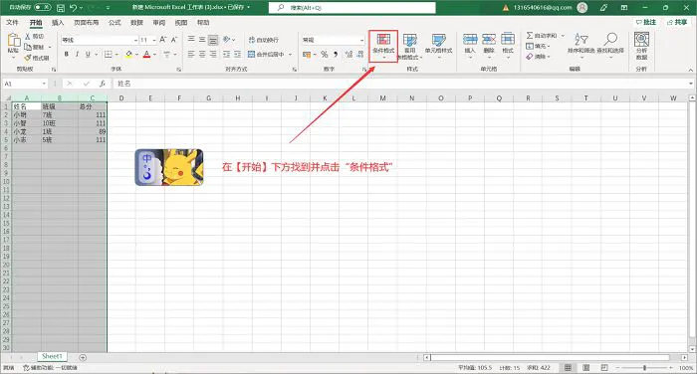Open the Conditional Formatting (条件格式) menu
The width and height of the screenshot is (697, 374).
tap(383, 45)
